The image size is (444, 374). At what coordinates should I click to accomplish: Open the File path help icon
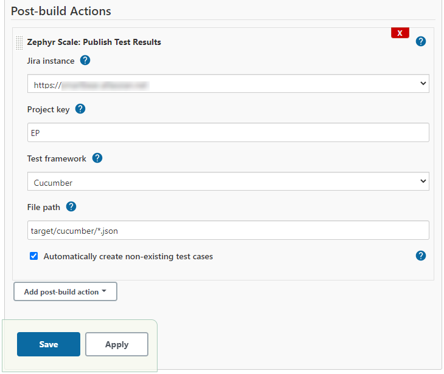tap(71, 206)
